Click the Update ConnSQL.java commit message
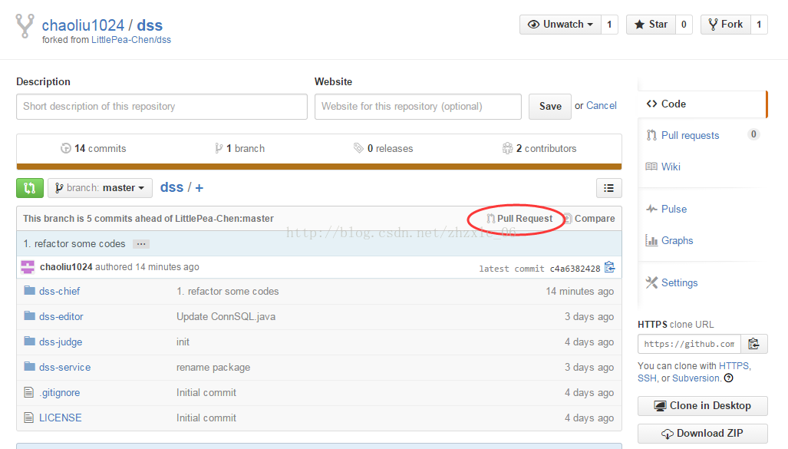This screenshot has width=788, height=449. 226,316
